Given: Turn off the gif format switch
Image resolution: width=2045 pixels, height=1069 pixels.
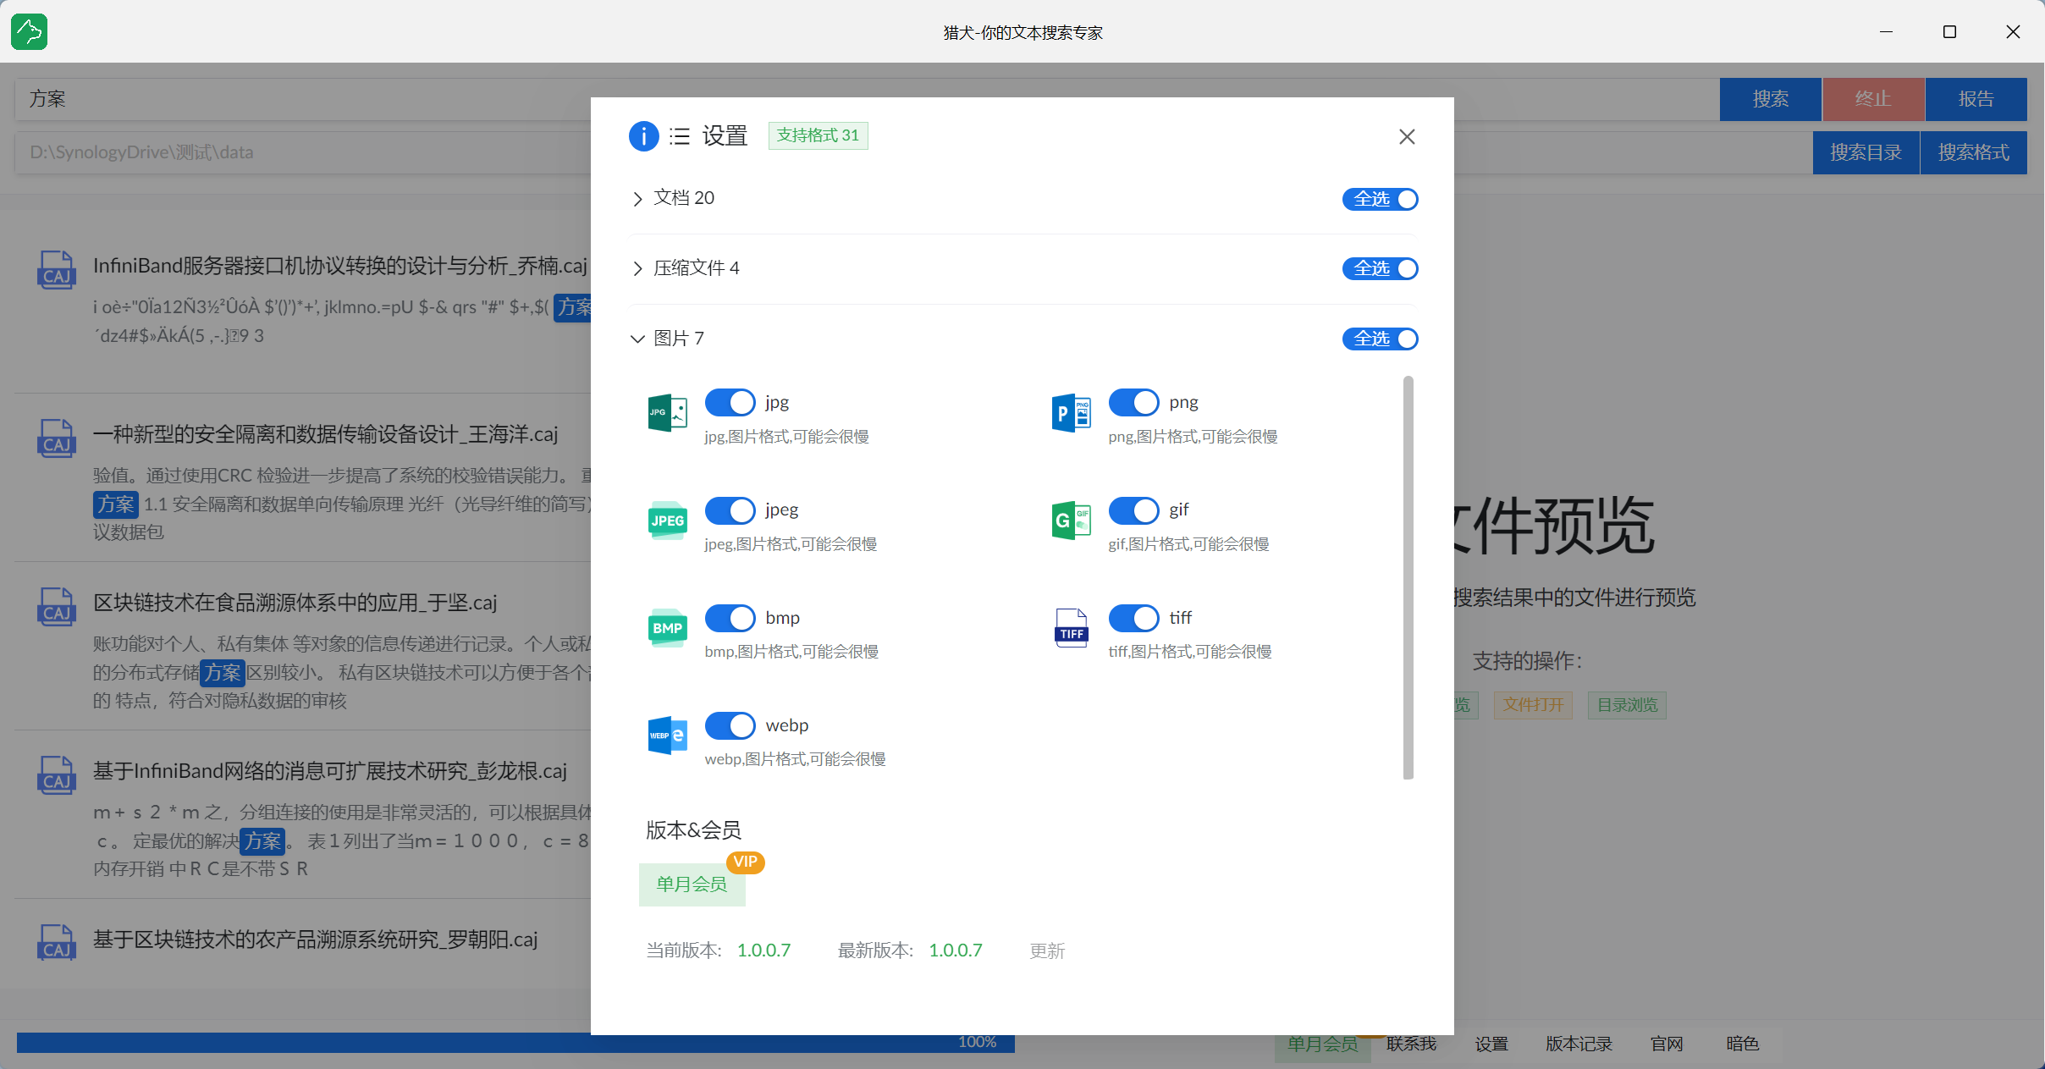Looking at the screenshot, I should coord(1133,510).
